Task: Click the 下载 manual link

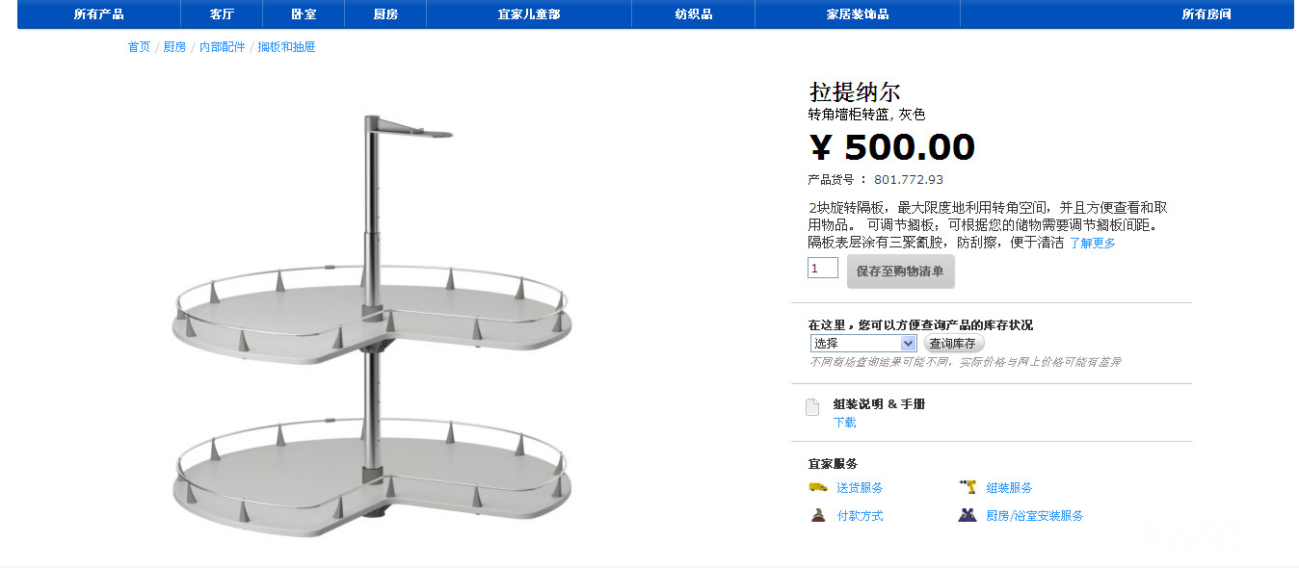Action: click(x=844, y=423)
